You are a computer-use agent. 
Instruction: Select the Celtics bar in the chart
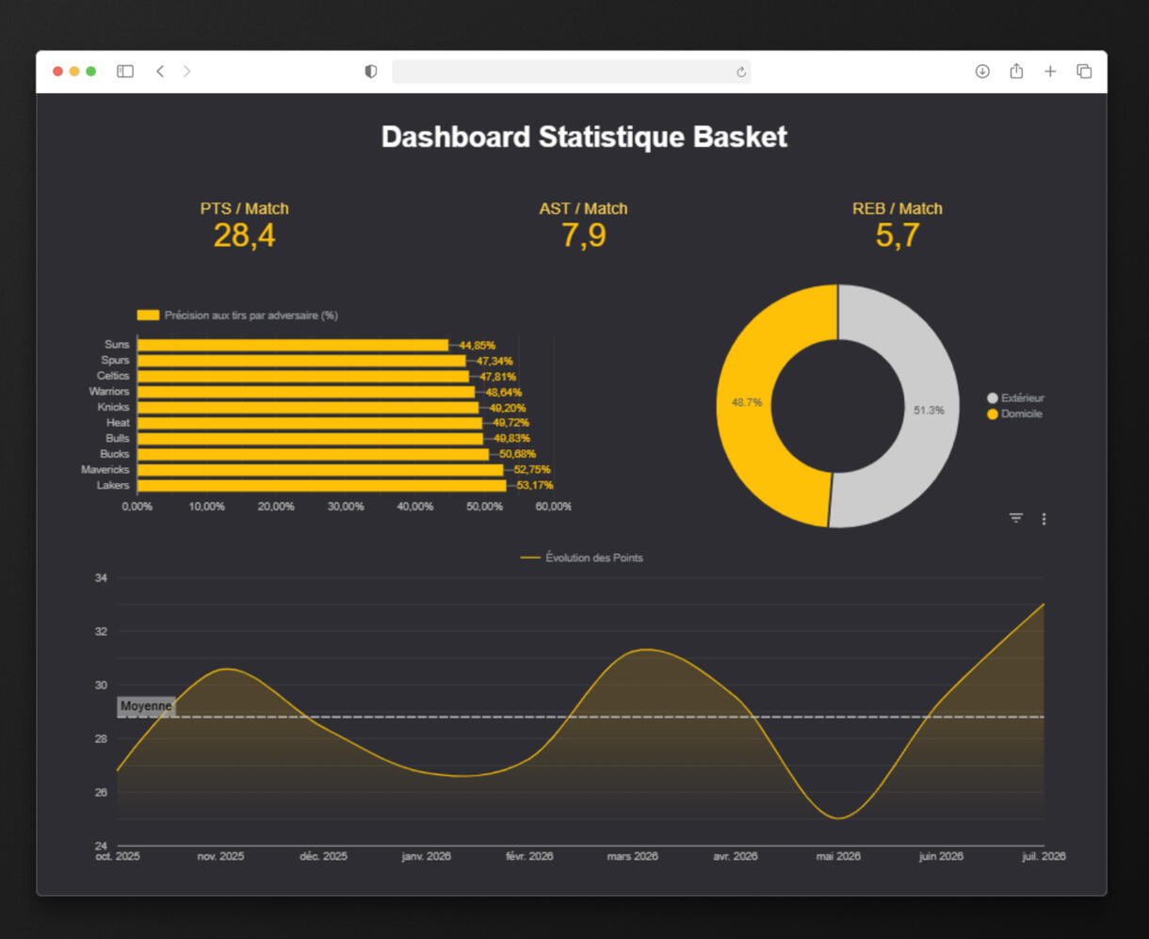tap(303, 377)
